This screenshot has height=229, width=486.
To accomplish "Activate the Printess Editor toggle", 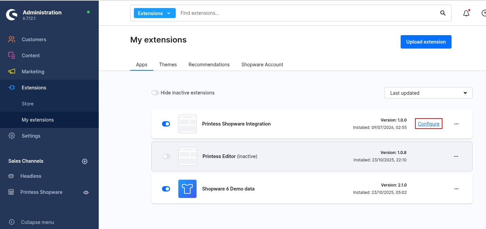I will 166,156.
